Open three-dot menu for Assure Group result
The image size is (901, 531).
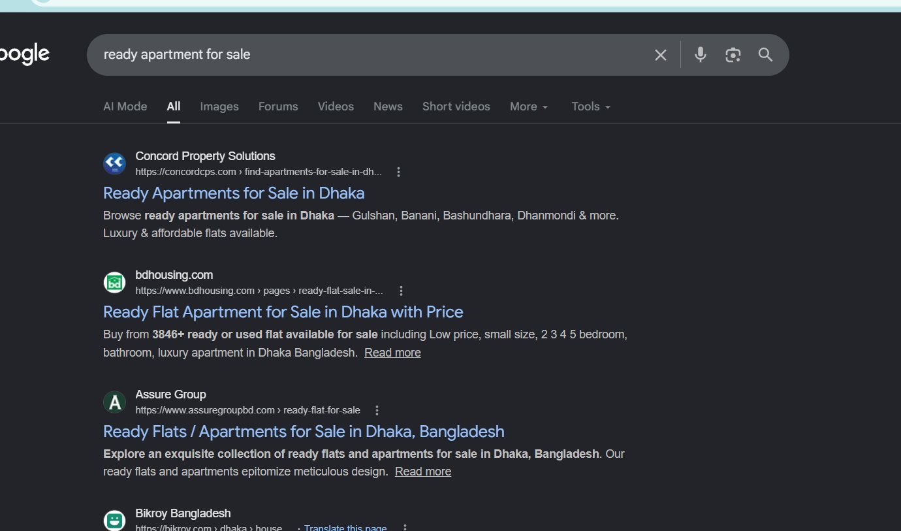(x=377, y=410)
